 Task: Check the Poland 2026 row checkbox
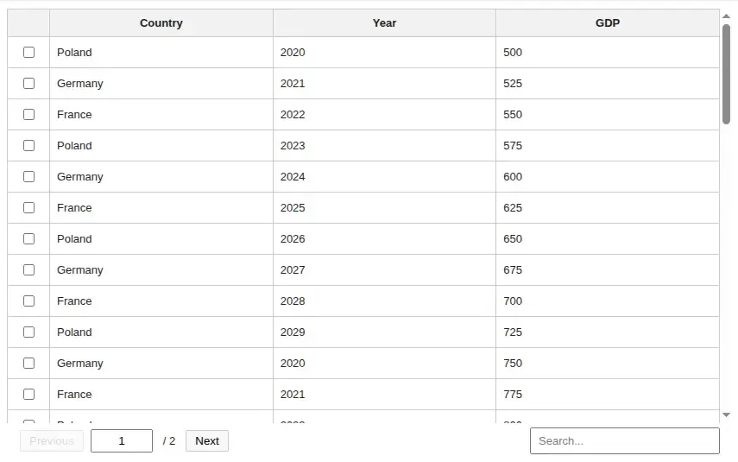point(28,239)
